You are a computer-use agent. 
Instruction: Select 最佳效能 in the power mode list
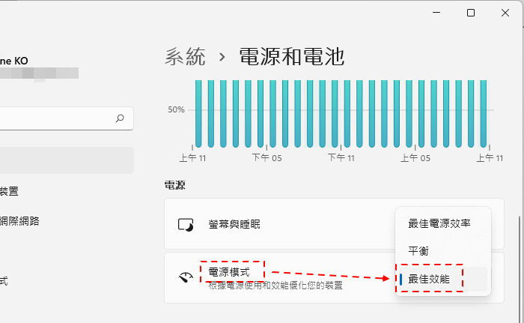[429, 279]
